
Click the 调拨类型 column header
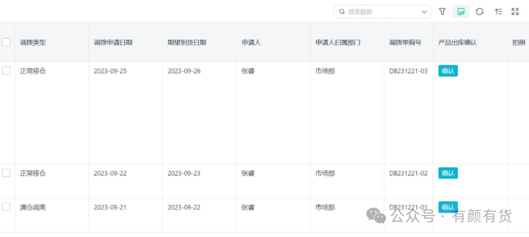tap(33, 43)
